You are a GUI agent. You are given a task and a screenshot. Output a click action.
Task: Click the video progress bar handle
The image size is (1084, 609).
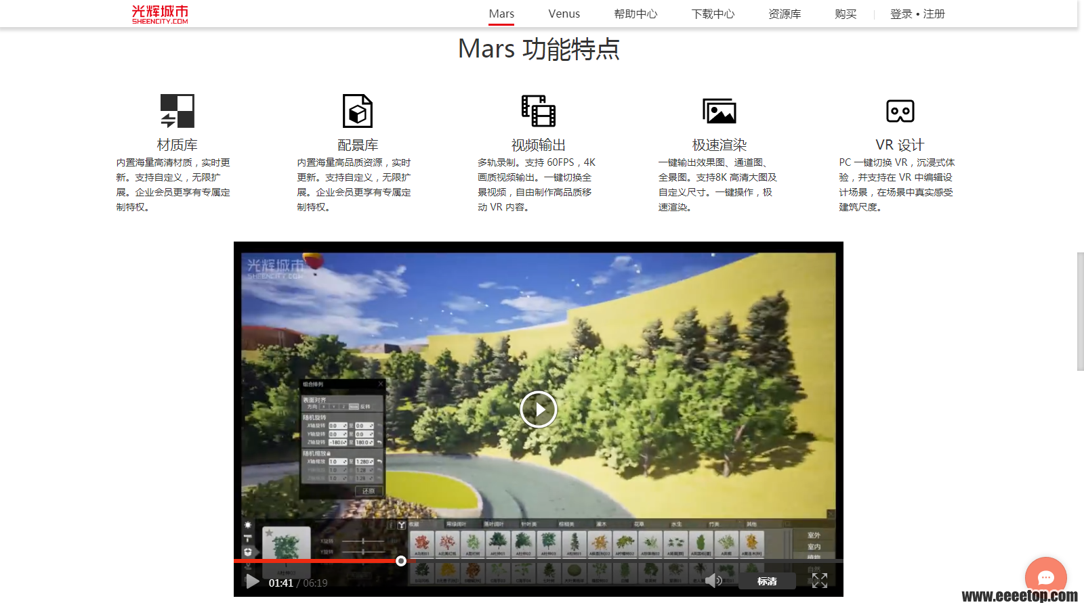(x=401, y=561)
